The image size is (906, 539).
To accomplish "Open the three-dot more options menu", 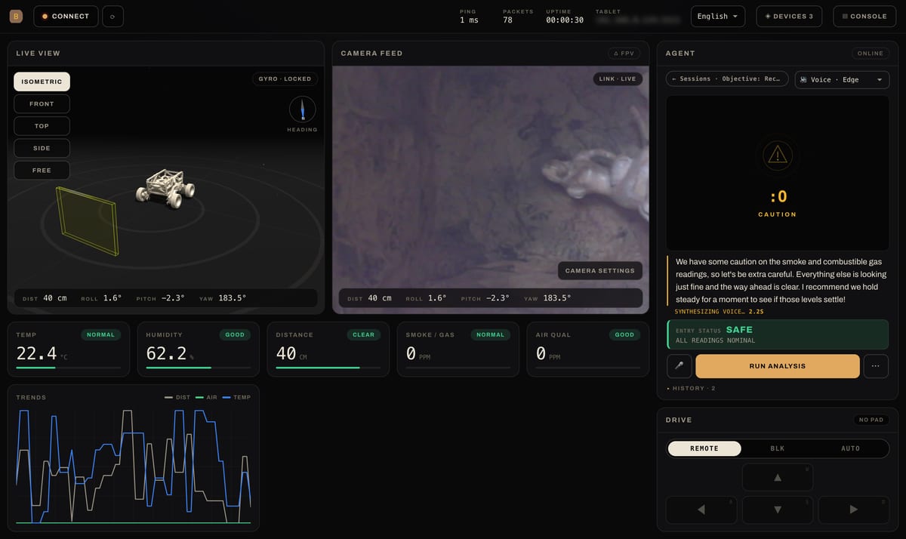I will pyautogui.click(x=876, y=366).
